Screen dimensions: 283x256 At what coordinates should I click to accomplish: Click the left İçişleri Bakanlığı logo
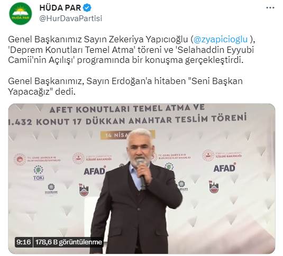[93, 158]
